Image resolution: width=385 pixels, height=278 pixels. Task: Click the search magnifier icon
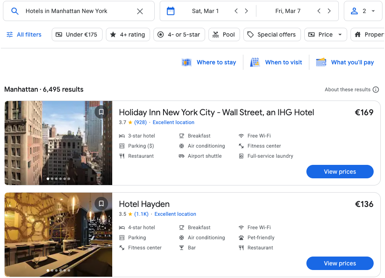pos(15,11)
